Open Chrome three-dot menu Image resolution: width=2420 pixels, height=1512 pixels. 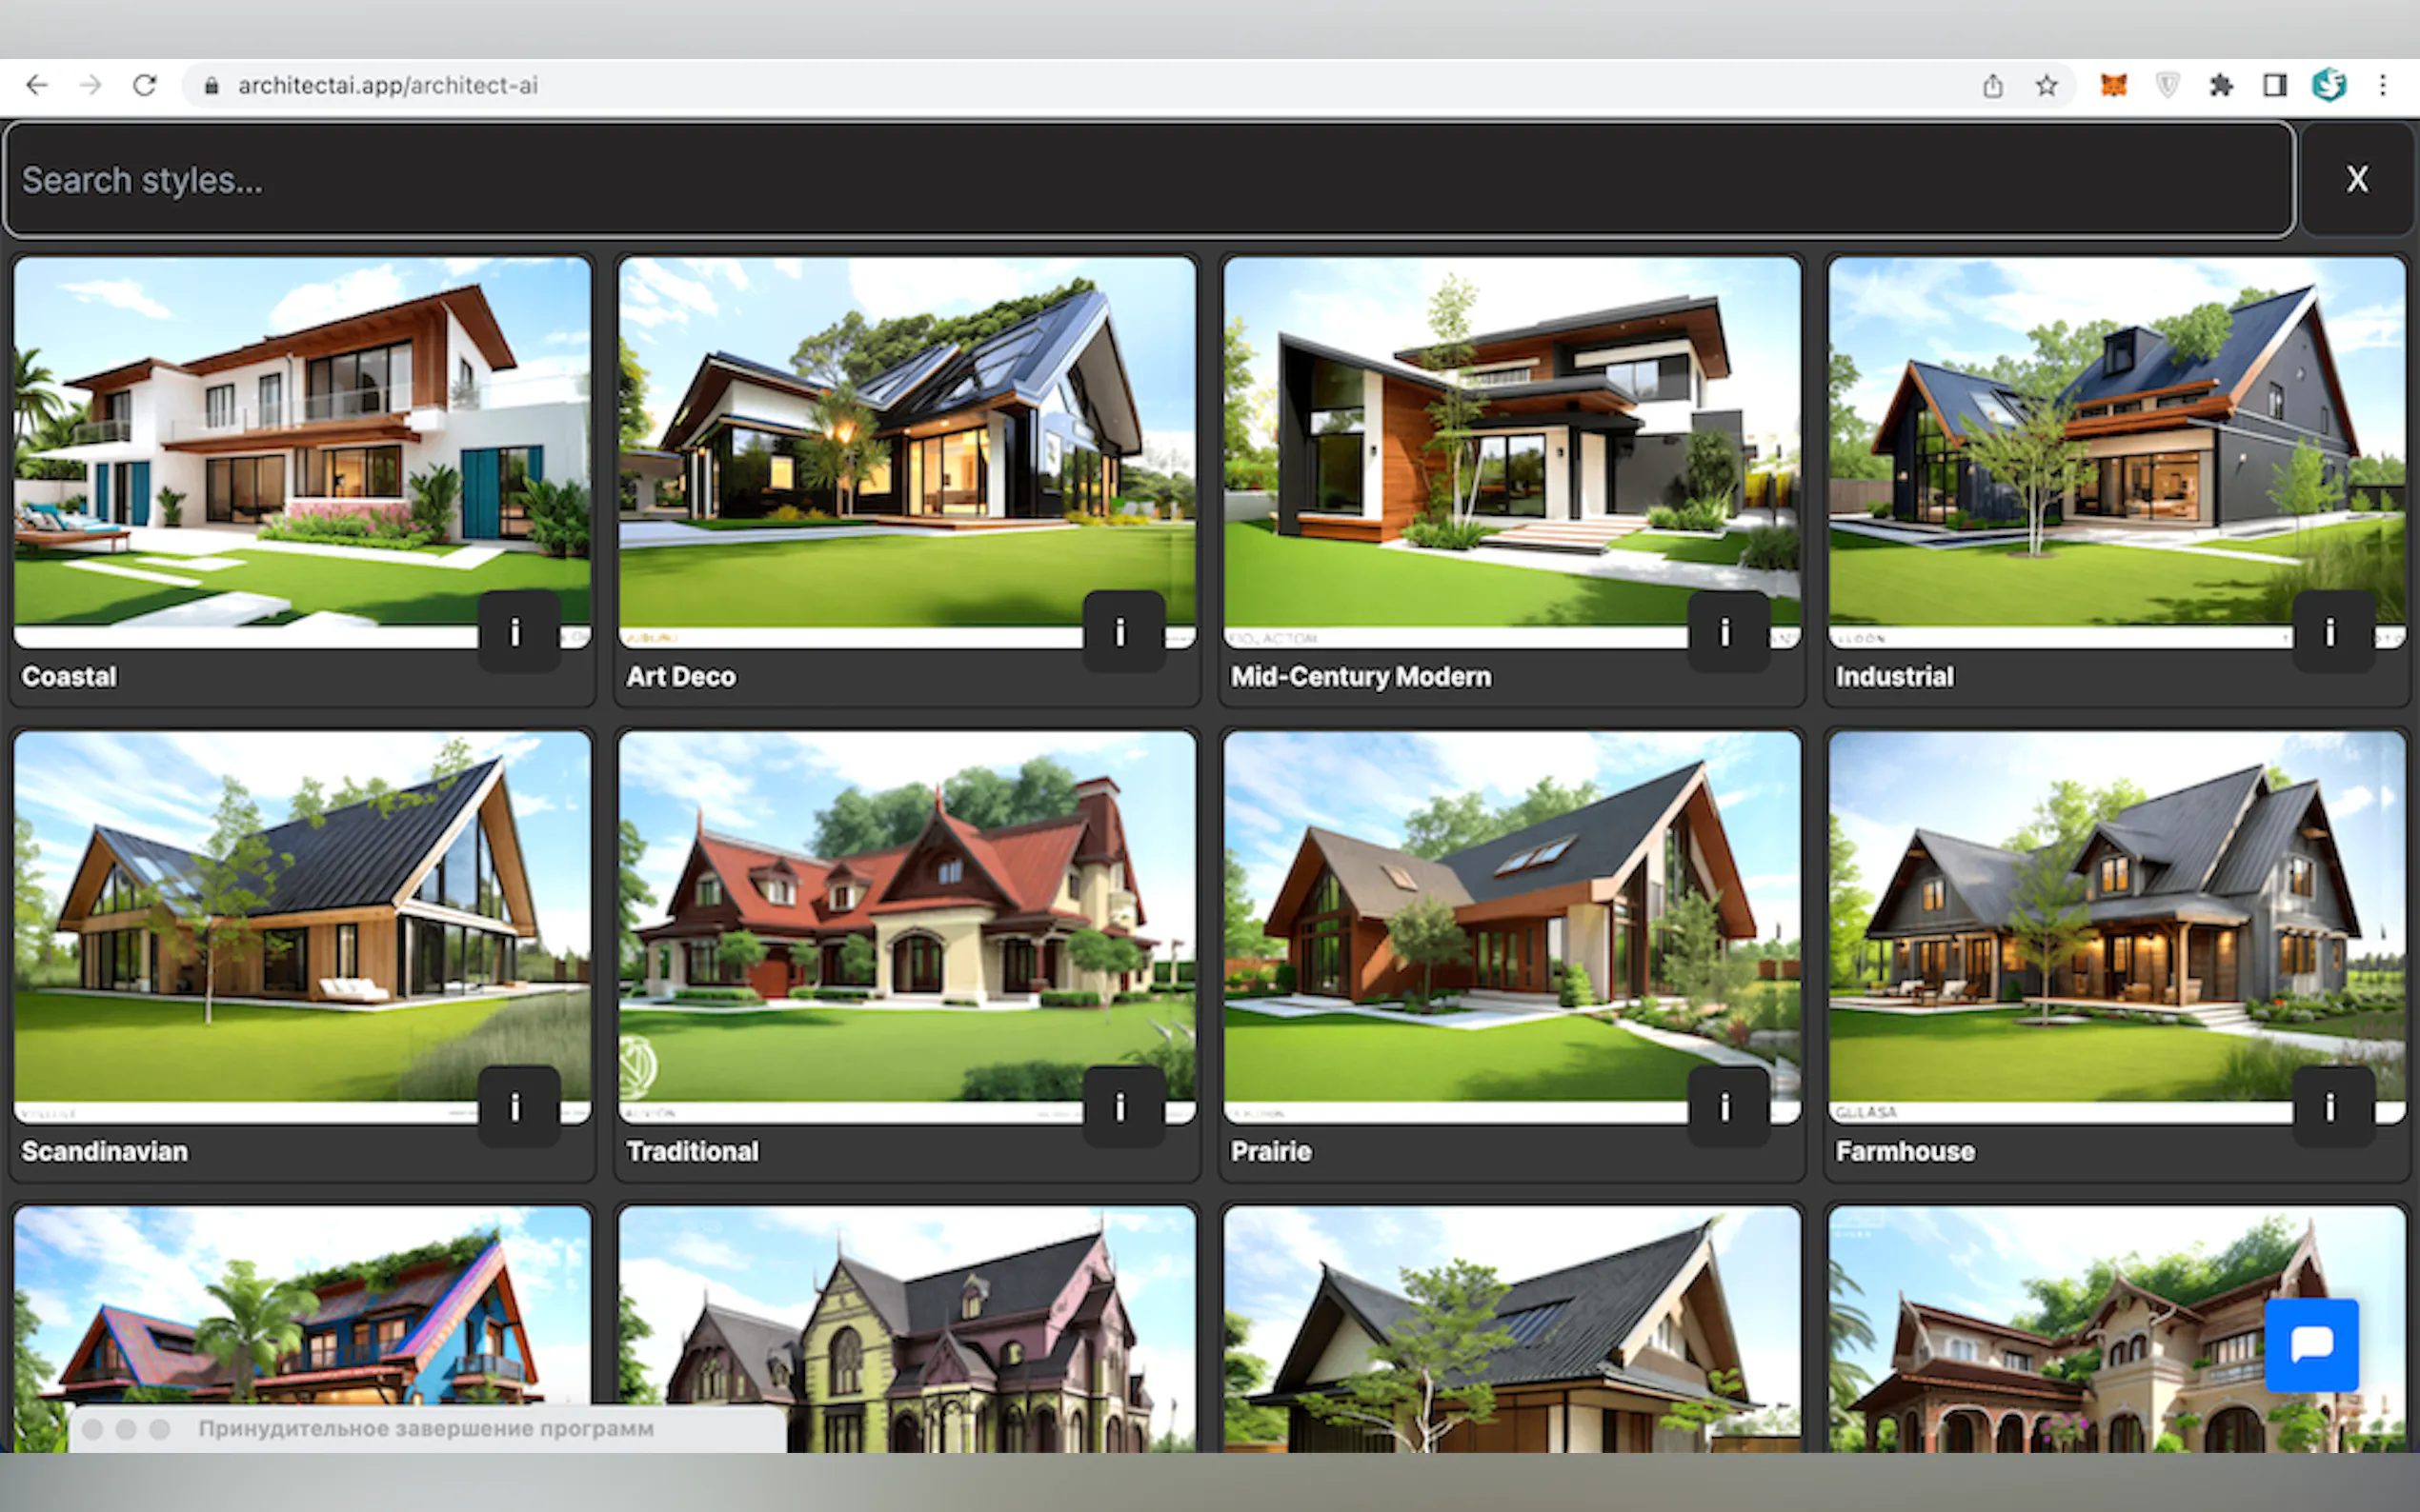click(2383, 85)
